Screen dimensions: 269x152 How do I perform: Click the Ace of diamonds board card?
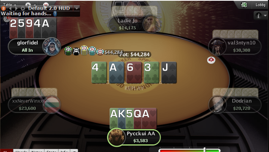[116, 73]
